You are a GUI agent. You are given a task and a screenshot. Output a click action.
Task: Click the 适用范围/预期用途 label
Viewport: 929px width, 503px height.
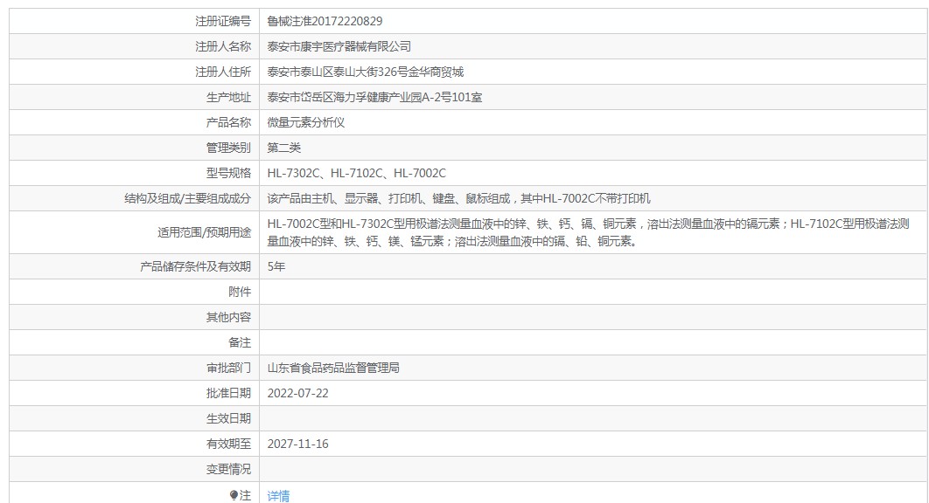(x=205, y=232)
